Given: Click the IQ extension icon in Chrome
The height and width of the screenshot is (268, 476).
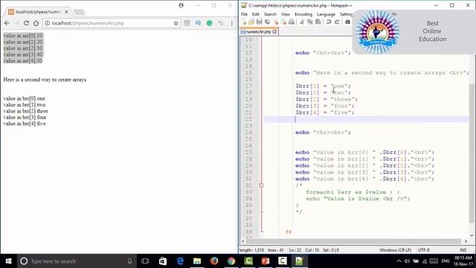Looking at the screenshot, I should [x=198, y=23].
